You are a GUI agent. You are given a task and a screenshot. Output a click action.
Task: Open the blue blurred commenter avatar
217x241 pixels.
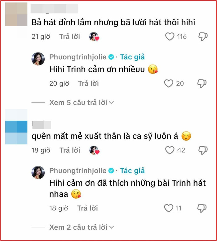(x=16, y=127)
